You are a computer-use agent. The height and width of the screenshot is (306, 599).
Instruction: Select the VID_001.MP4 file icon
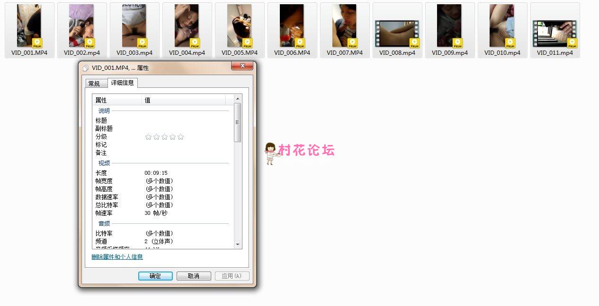[29, 26]
